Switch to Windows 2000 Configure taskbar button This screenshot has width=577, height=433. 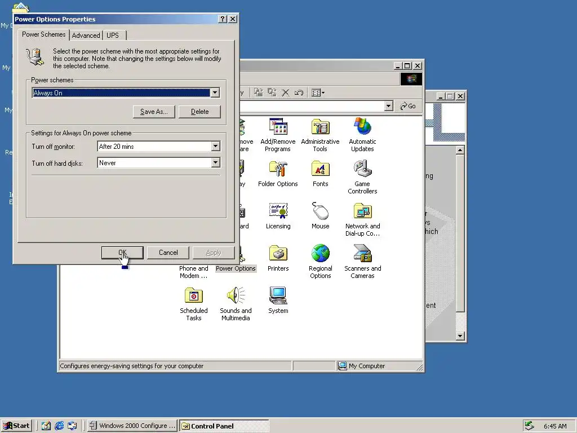tap(133, 426)
